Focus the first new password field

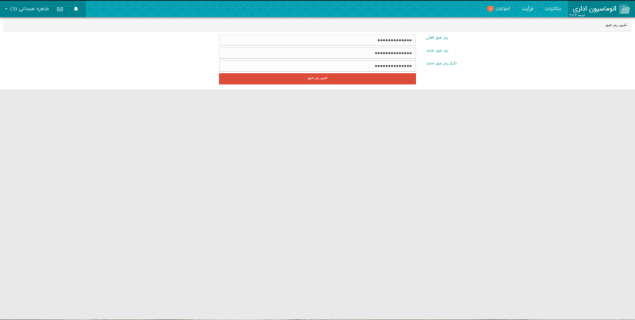point(317,53)
